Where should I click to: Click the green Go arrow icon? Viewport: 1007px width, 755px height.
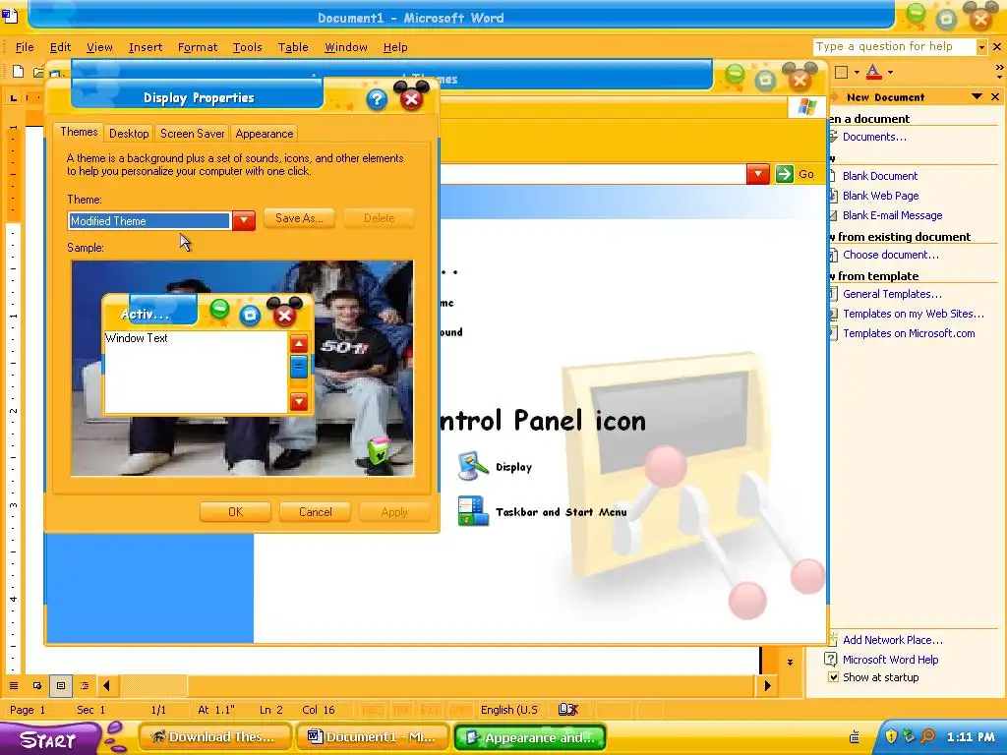click(x=784, y=174)
